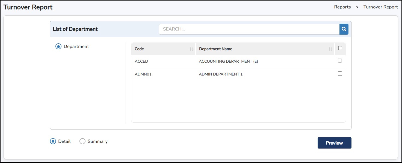Switch to the Summary report option
402x163 pixels.
tap(82, 141)
